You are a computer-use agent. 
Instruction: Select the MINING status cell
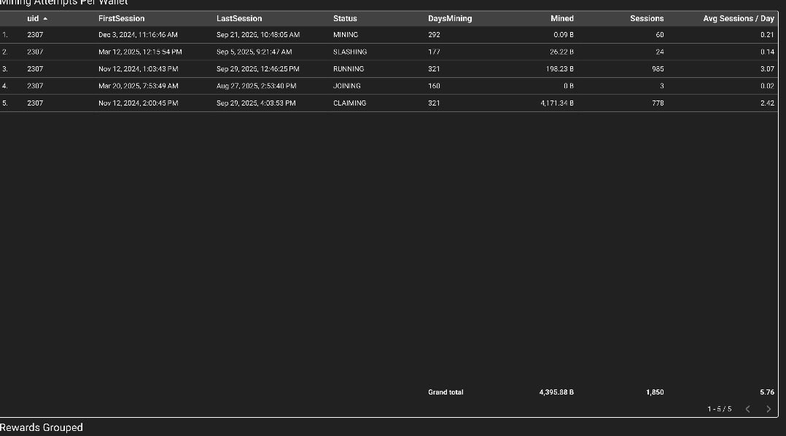pos(346,35)
